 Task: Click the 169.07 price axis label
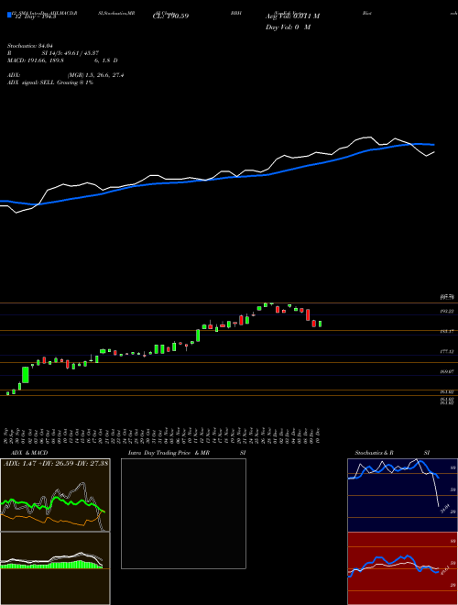coord(448,371)
